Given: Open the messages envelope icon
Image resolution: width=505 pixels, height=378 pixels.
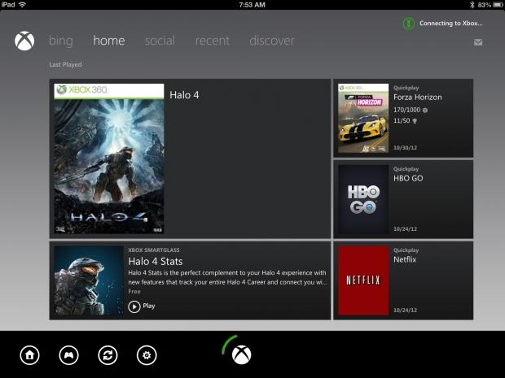Looking at the screenshot, I should pos(478,42).
